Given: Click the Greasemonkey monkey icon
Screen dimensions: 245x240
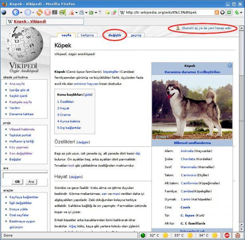Looking at the screenshot, I should coord(237,235).
